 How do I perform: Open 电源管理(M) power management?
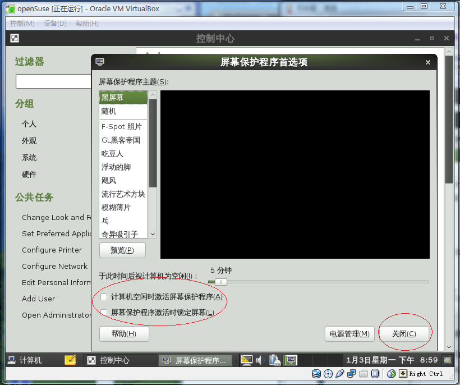(x=349, y=334)
